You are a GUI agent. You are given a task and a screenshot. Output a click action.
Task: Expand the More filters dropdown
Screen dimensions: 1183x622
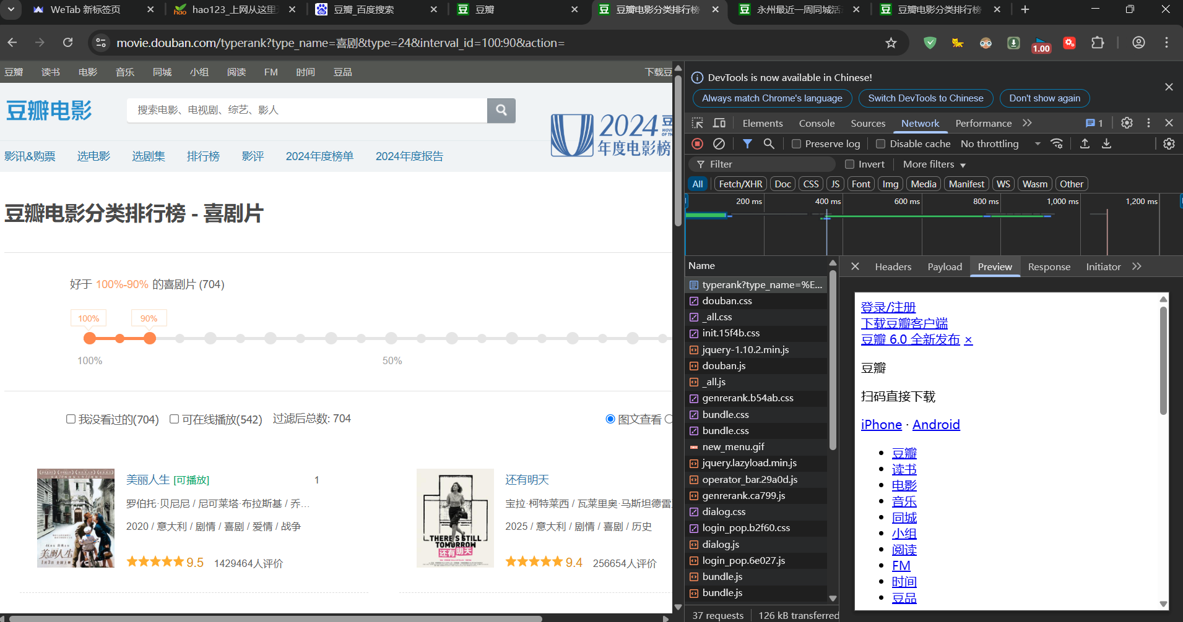click(x=934, y=164)
